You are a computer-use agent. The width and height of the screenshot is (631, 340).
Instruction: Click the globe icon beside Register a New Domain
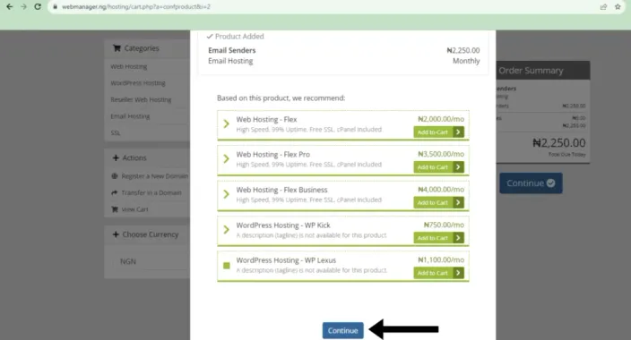pos(115,176)
